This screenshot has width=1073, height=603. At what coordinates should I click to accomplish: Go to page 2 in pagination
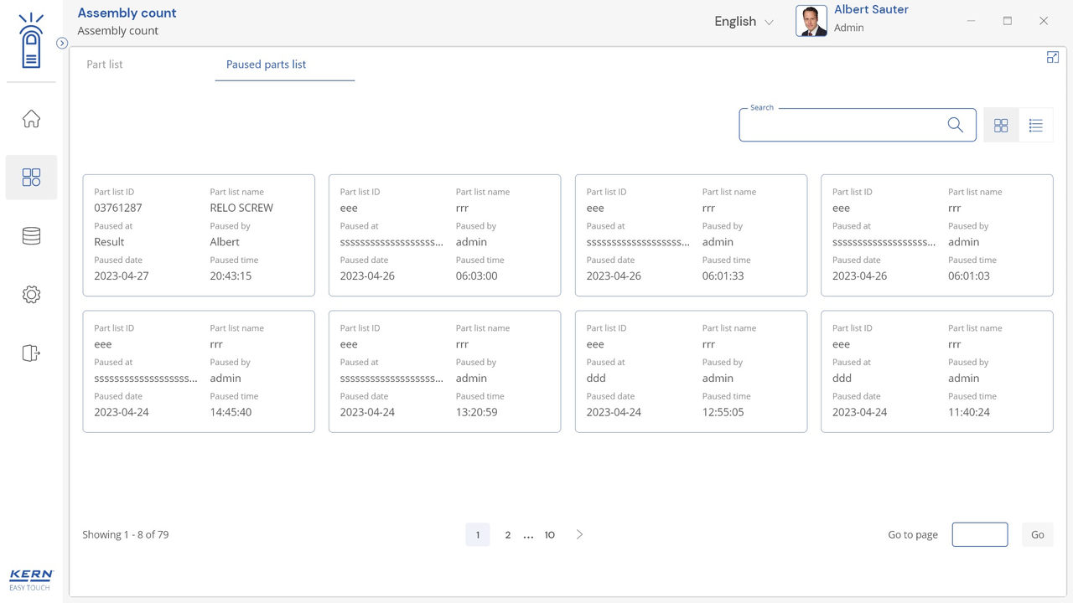pos(507,534)
